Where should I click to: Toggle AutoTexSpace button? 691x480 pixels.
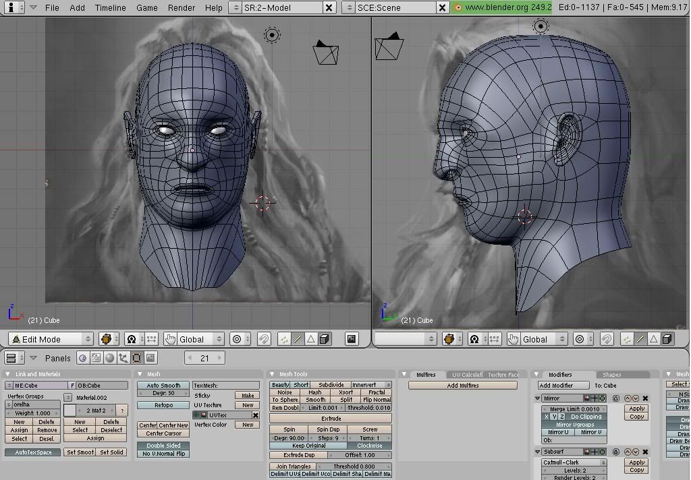[x=33, y=452]
